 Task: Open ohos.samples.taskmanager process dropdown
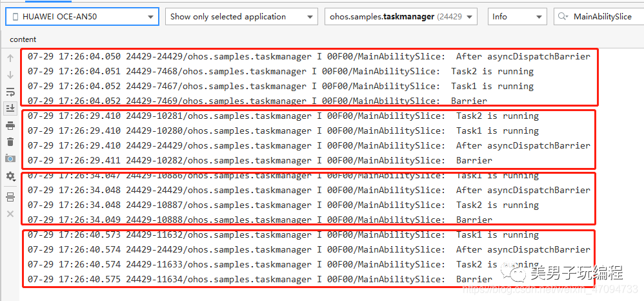[401, 17]
